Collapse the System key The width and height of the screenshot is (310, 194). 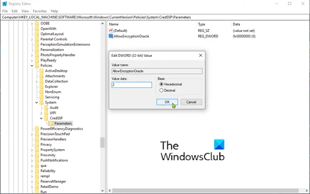point(37,103)
